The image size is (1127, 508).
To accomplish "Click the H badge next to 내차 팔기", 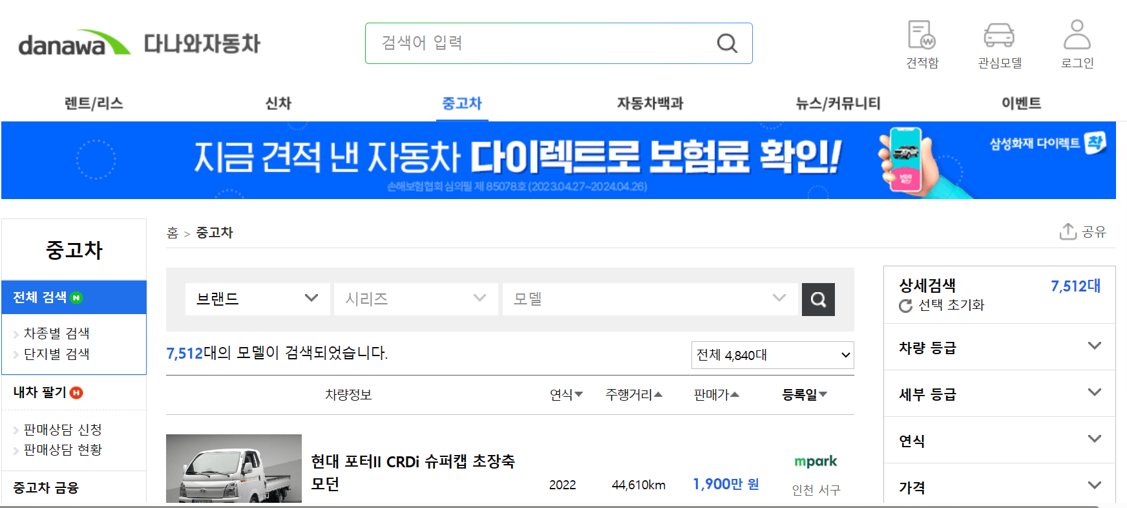I will click(x=76, y=393).
